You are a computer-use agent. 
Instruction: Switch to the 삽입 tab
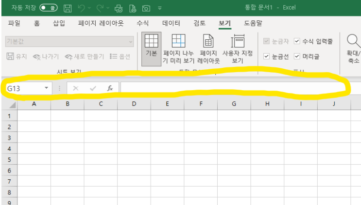coord(59,23)
